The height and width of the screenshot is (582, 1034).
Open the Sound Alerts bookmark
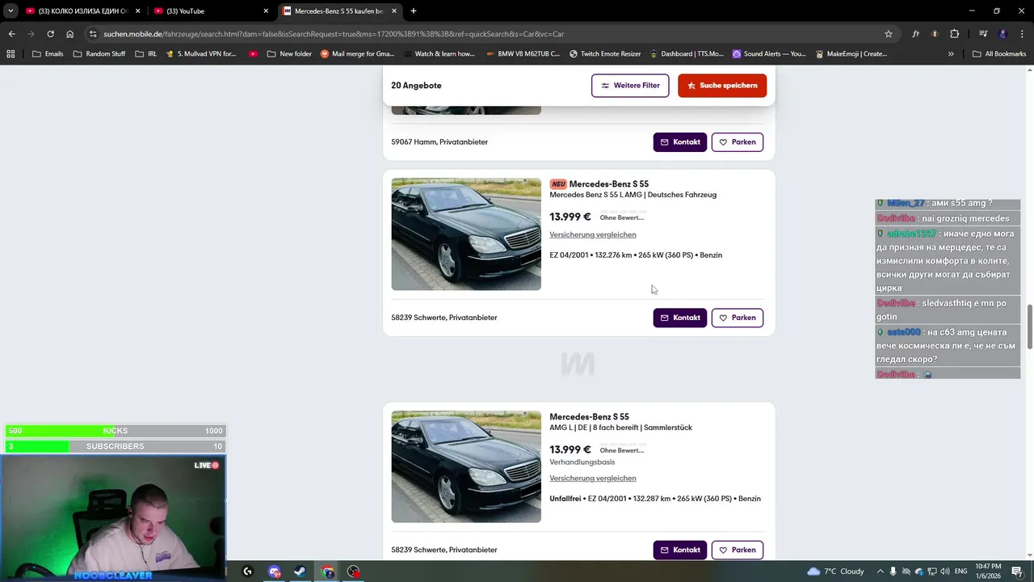click(x=769, y=54)
